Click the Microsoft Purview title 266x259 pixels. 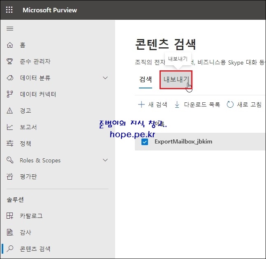click(x=50, y=10)
